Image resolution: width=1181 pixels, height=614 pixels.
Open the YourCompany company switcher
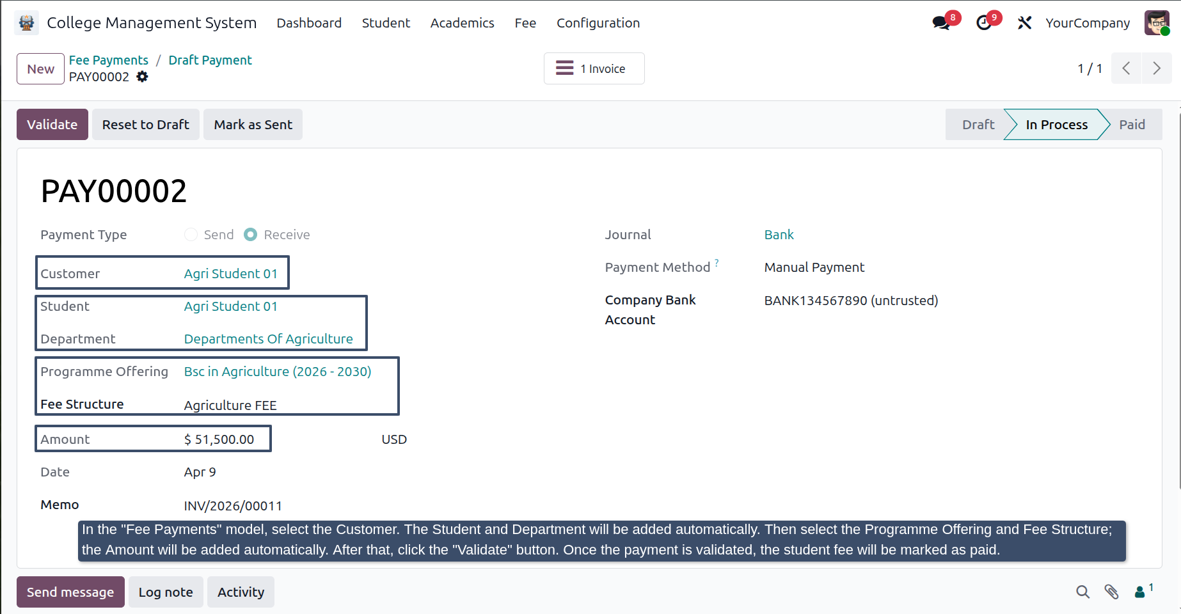point(1088,23)
